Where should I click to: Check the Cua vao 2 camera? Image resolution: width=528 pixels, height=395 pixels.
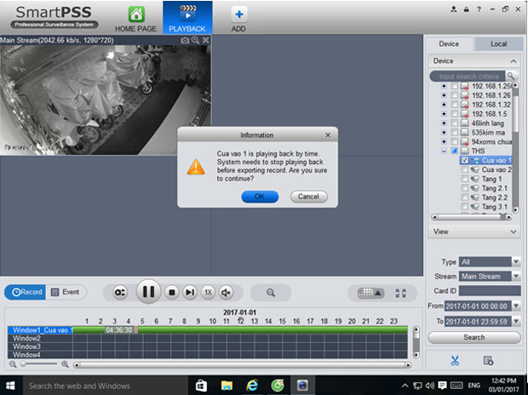coord(464,170)
